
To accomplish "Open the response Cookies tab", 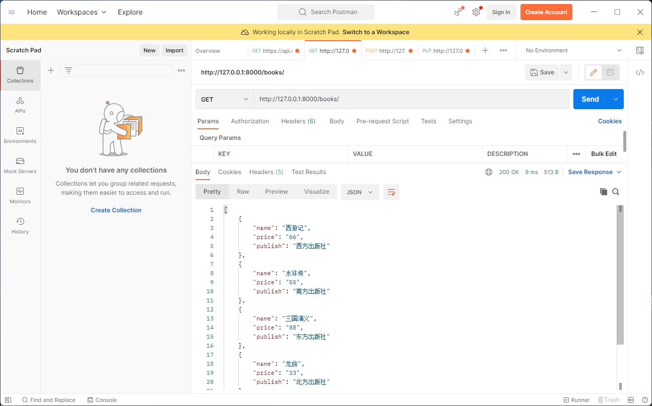I will tap(230, 172).
